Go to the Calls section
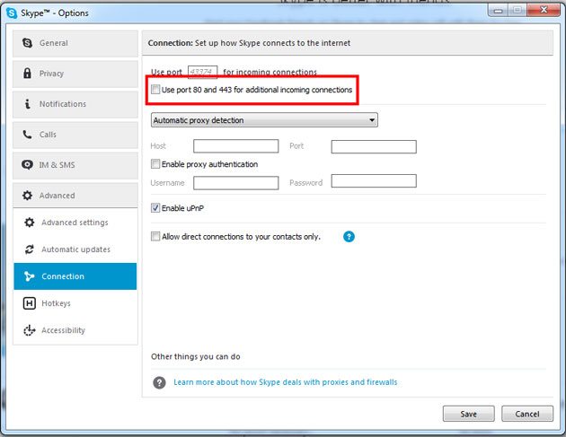This screenshot has width=566, height=437. click(75, 135)
